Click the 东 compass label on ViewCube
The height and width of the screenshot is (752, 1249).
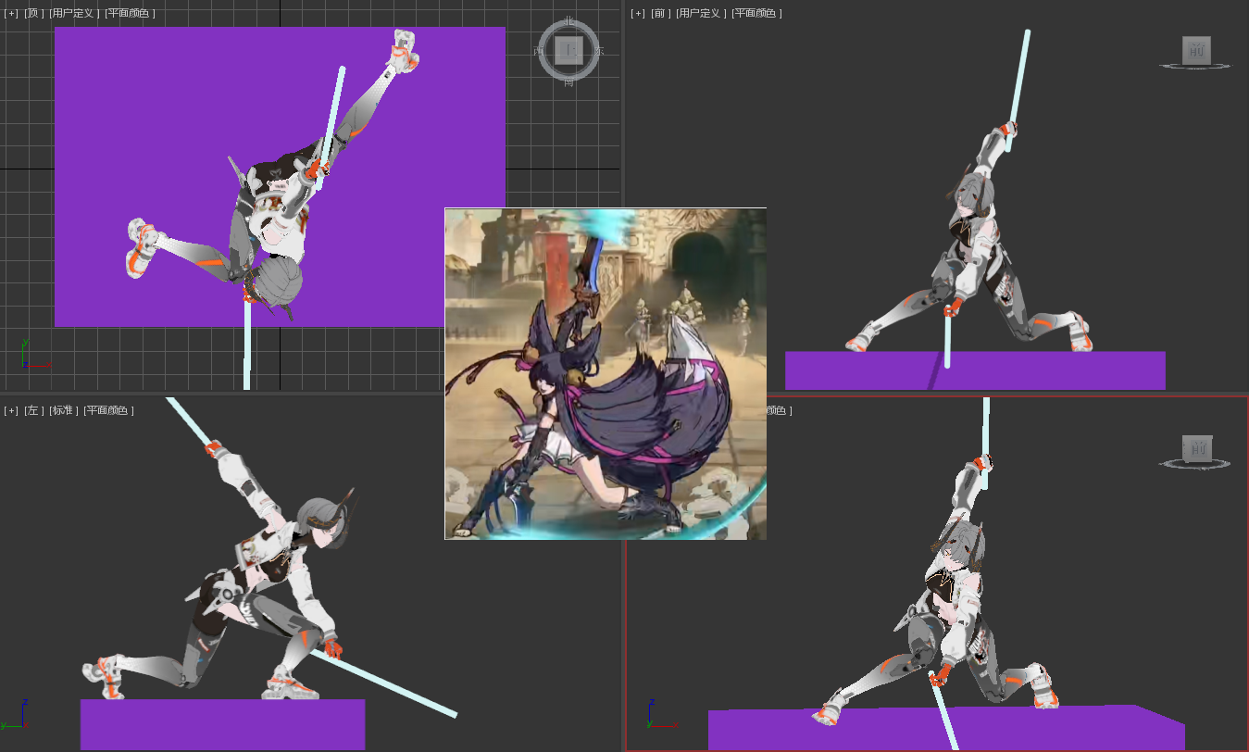(599, 52)
